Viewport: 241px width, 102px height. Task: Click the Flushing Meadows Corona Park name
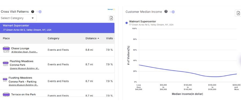coord(21,63)
